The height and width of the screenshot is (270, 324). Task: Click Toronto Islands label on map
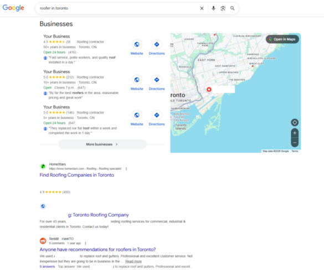[181, 127]
